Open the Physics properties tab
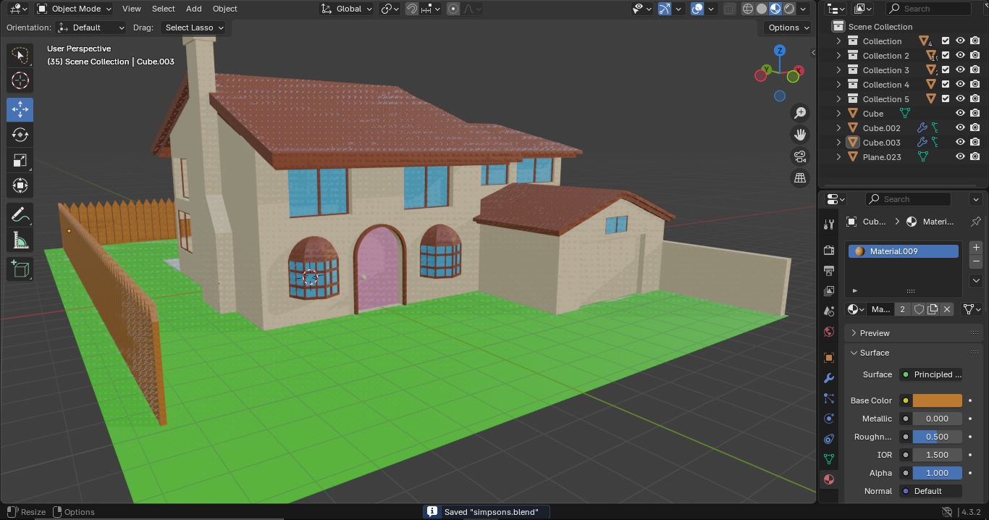 (830, 419)
